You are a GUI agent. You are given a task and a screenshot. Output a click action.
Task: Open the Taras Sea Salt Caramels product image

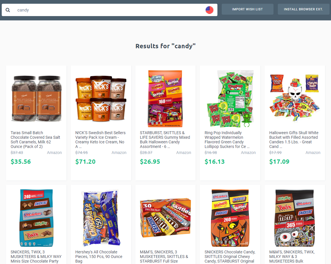[x=36, y=99]
